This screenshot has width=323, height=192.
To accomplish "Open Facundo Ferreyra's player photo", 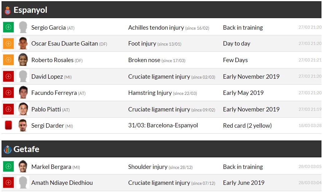I will click(23, 93).
